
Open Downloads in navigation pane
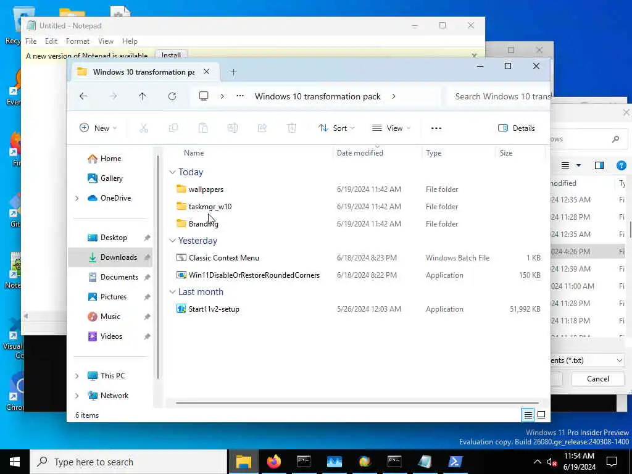tap(110, 257)
